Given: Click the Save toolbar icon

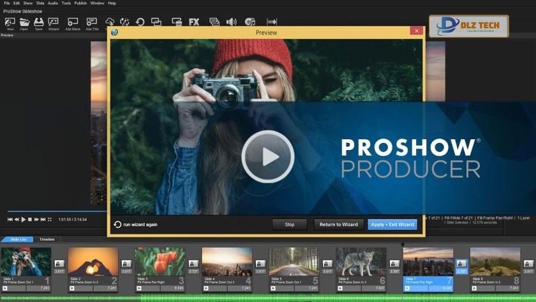Looking at the screenshot, I should tap(39, 22).
